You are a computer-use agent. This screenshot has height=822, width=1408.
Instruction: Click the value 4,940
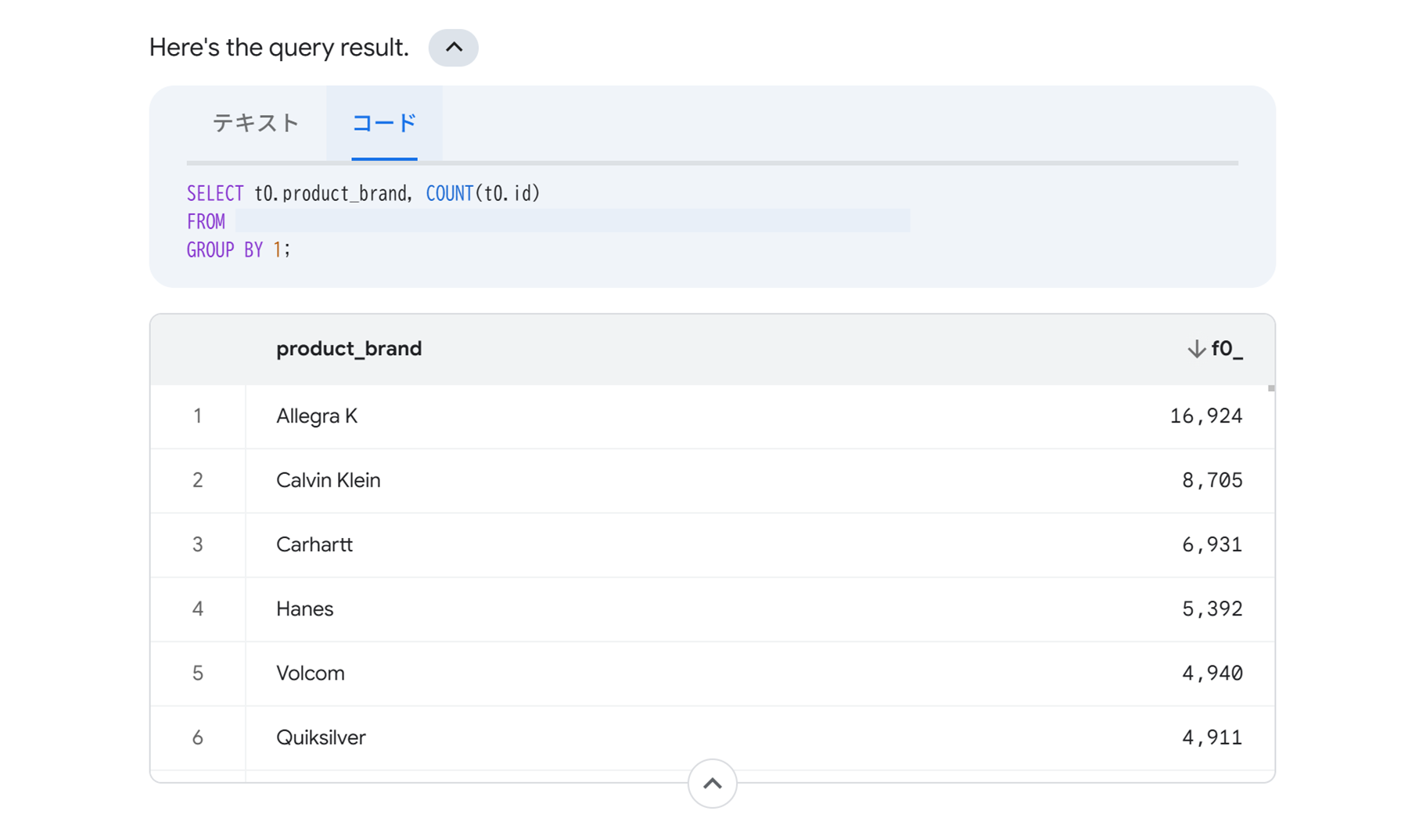coord(1212,673)
